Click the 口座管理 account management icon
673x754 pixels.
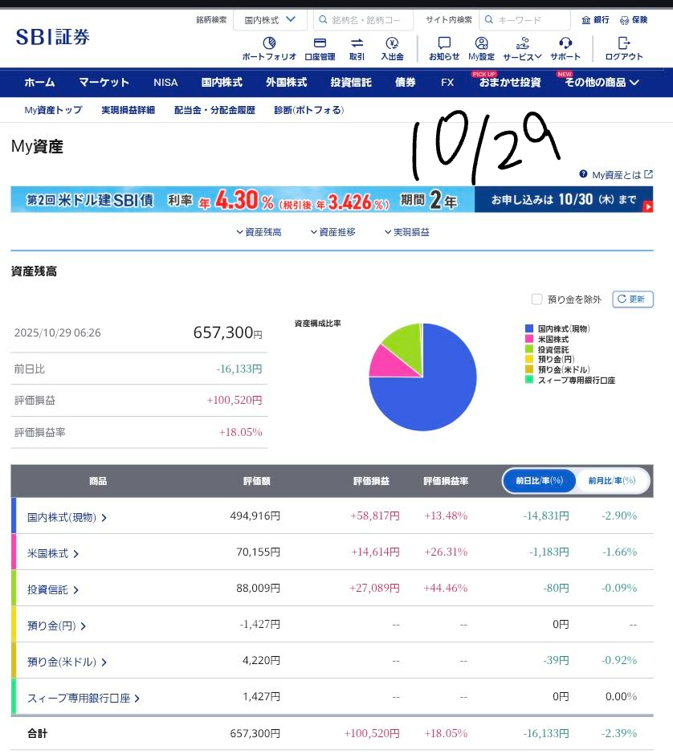pyautogui.click(x=320, y=43)
